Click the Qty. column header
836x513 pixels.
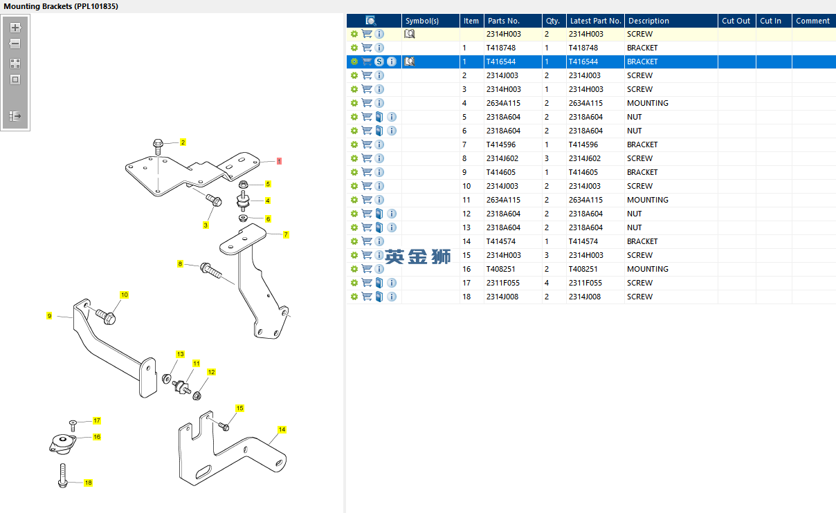[x=553, y=21]
